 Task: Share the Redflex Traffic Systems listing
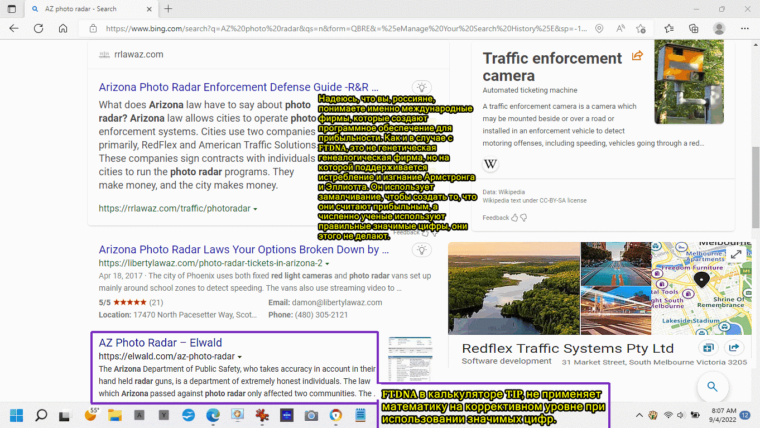734,348
